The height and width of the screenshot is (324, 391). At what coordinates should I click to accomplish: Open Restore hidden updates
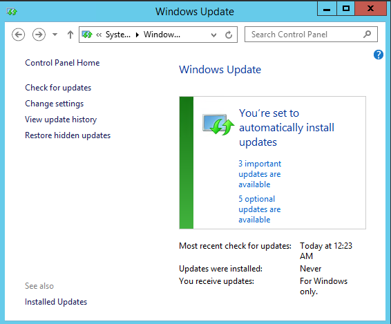tap(68, 135)
